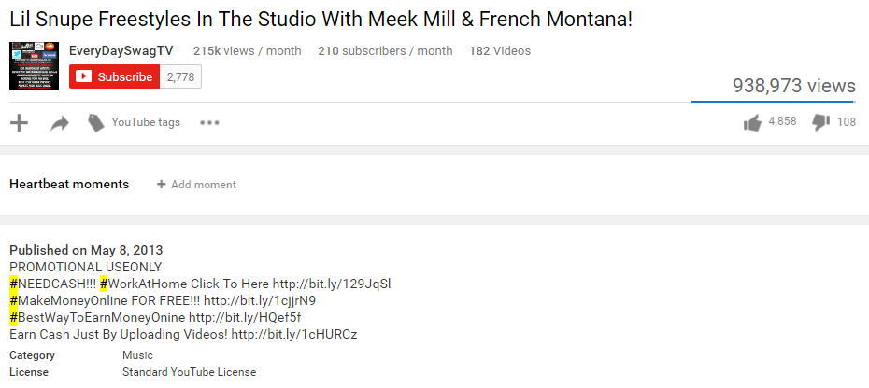Image resolution: width=869 pixels, height=388 pixels.
Task: Open the bit.ly/1cHURCz link
Action: coord(294,334)
